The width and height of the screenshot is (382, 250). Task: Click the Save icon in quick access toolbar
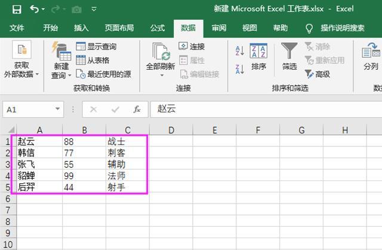[17, 10]
